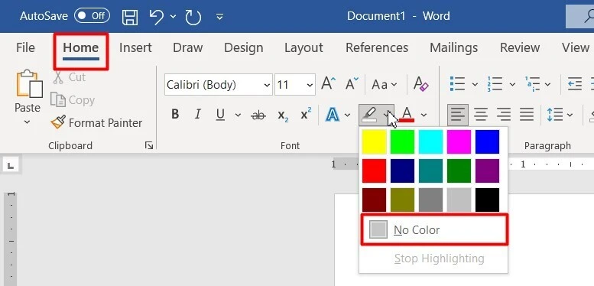Click the Increase Font Size icon

tap(329, 84)
